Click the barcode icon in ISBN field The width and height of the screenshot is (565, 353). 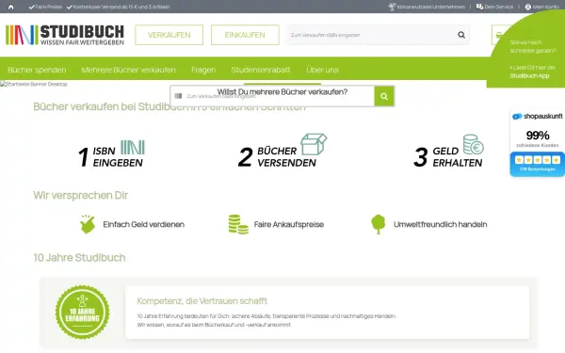click(178, 96)
